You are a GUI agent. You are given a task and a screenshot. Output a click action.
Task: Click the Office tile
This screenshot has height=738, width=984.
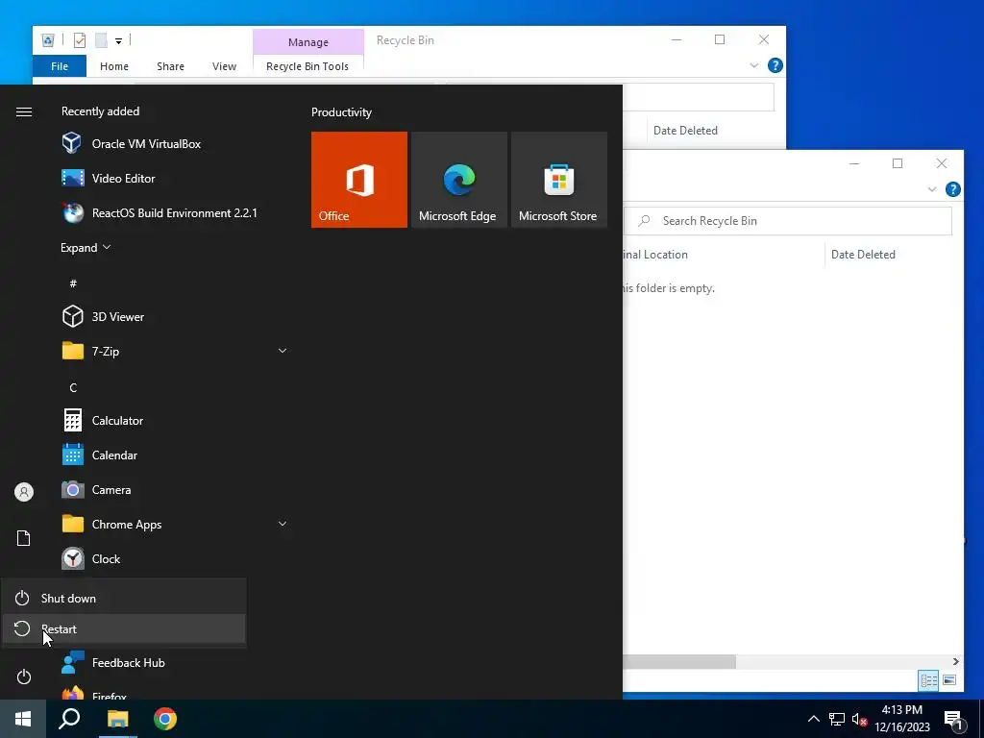(x=359, y=180)
